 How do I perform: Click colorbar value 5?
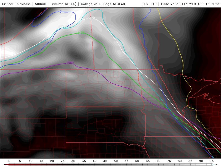coord(20,161)
